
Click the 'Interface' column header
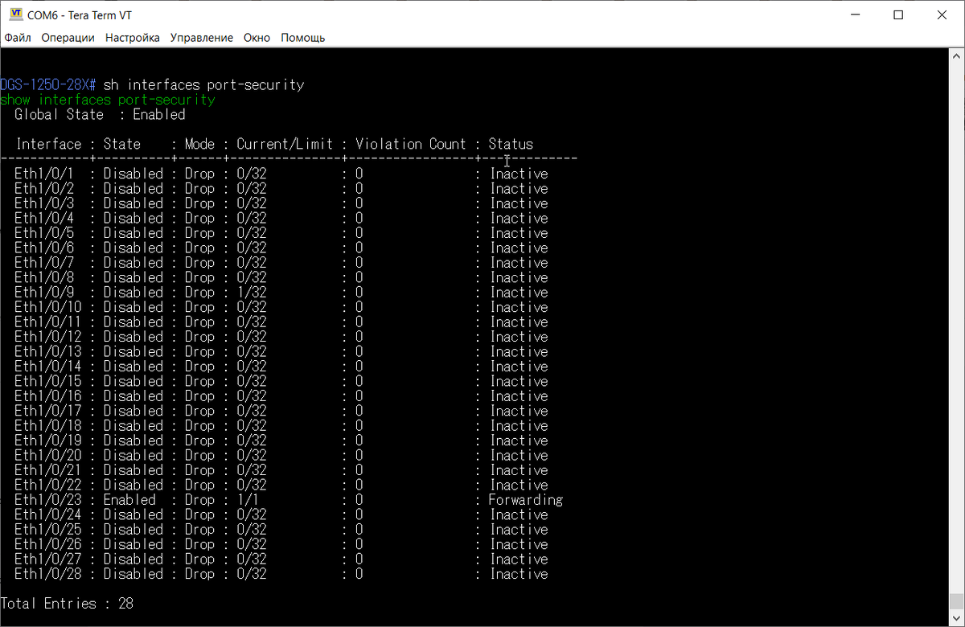click(x=48, y=144)
